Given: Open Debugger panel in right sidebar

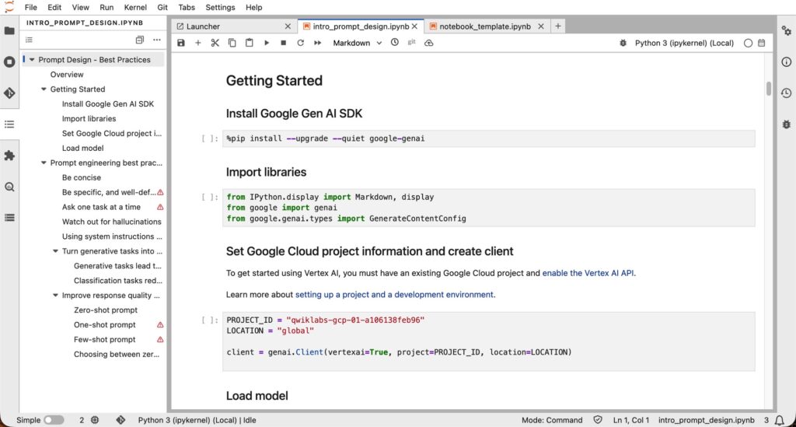Looking at the screenshot, I should coord(787,124).
